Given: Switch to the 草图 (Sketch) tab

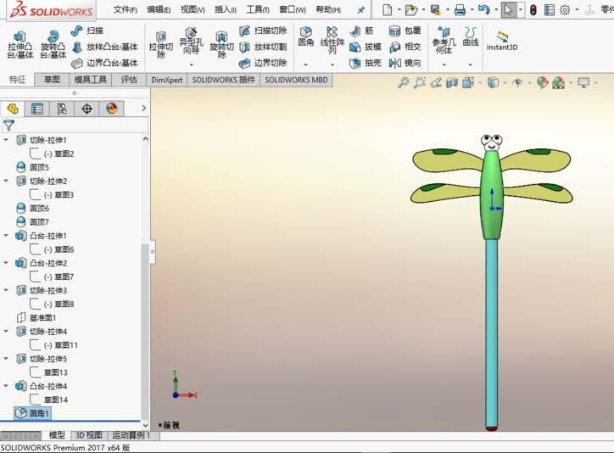Looking at the screenshot, I should (52, 80).
